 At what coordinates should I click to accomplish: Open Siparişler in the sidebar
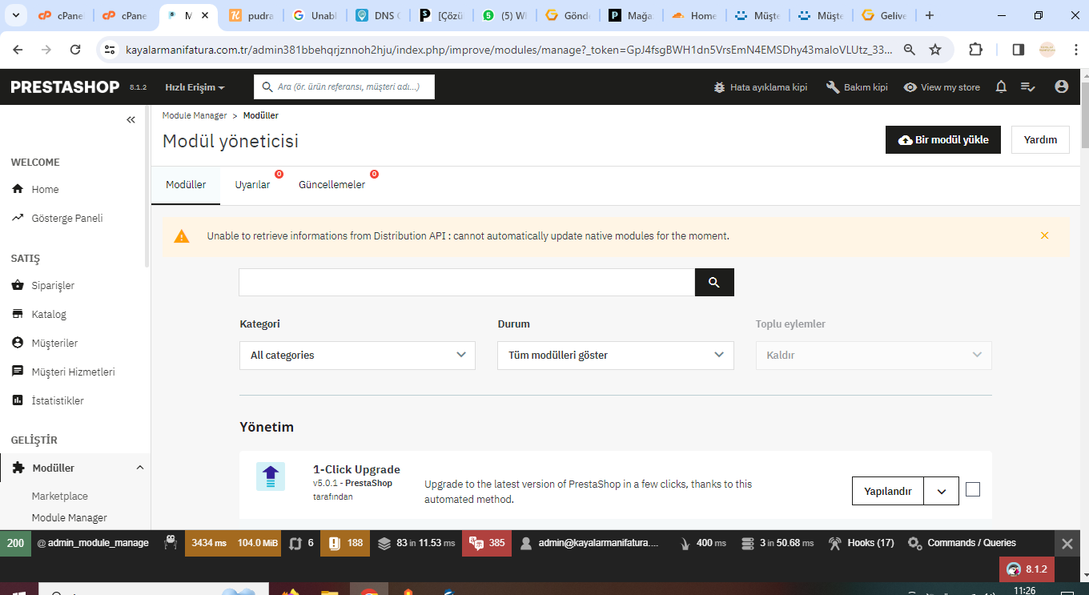(53, 286)
